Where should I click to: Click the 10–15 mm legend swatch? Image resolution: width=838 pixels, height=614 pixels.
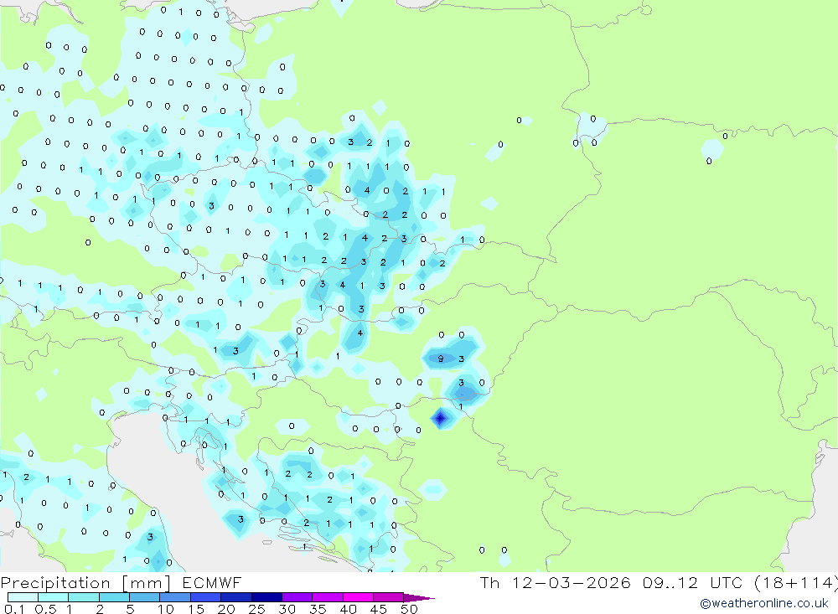pos(175,597)
